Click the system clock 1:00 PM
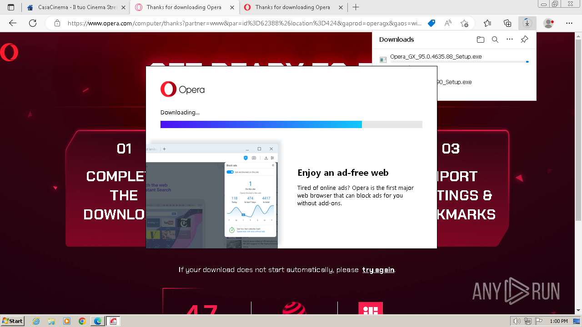Image resolution: width=582 pixels, height=327 pixels. pyautogui.click(x=559, y=321)
